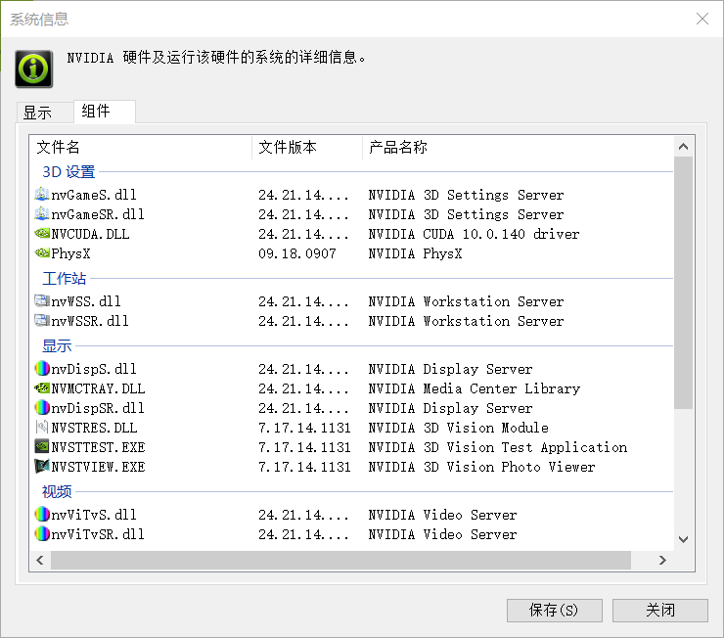Select the nvDispS.dll file name
The width and height of the screenshot is (724, 638).
pos(94,369)
